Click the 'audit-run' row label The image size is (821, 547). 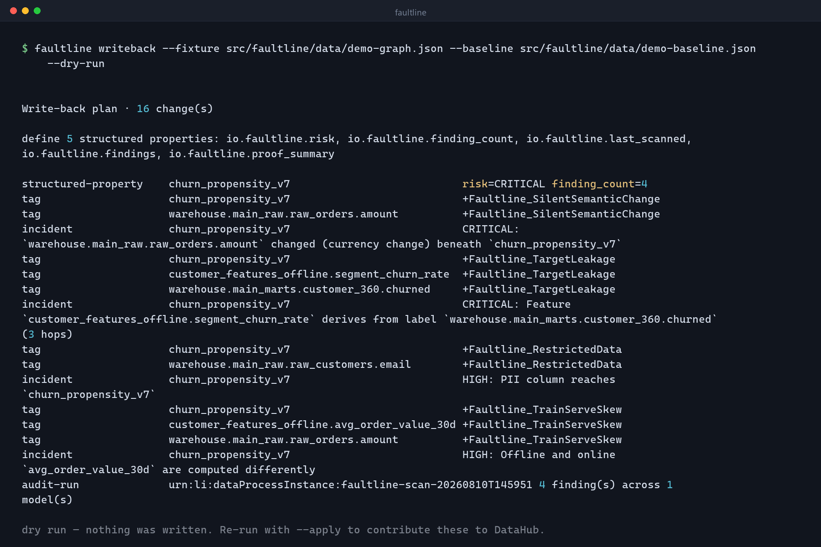tap(51, 485)
